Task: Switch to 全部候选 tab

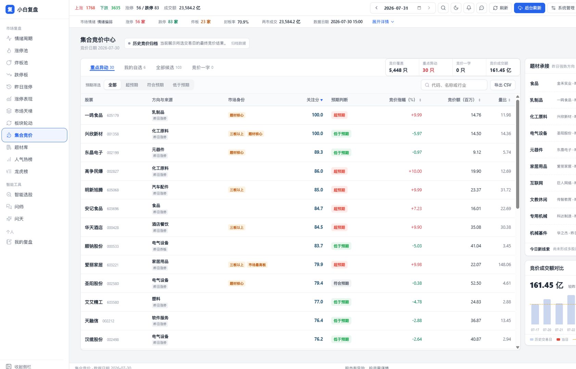Action: tap(169, 67)
